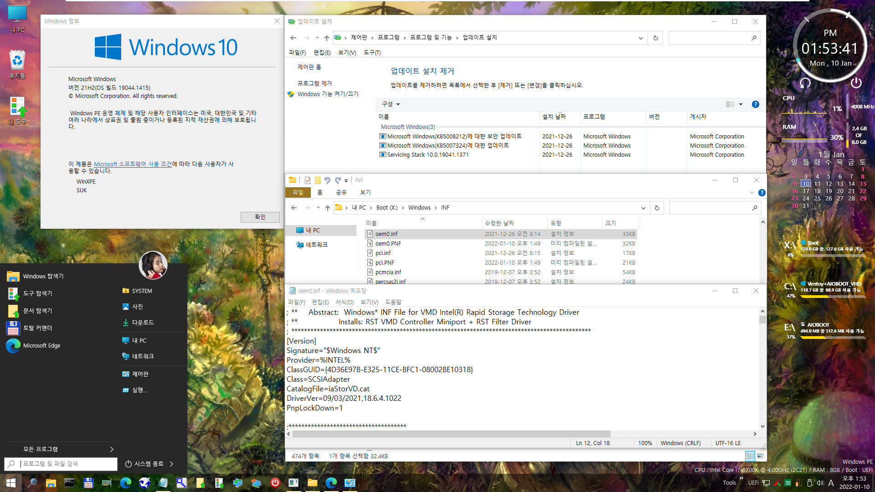Click undo icon in INF quick access toolbar
Image resolution: width=875 pixels, height=492 pixels.
pos(327,180)
